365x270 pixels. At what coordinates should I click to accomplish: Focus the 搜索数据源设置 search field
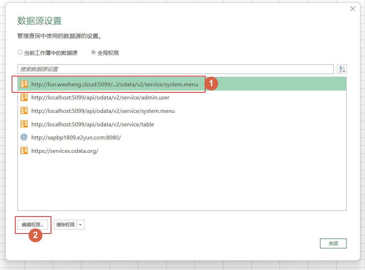175,69
